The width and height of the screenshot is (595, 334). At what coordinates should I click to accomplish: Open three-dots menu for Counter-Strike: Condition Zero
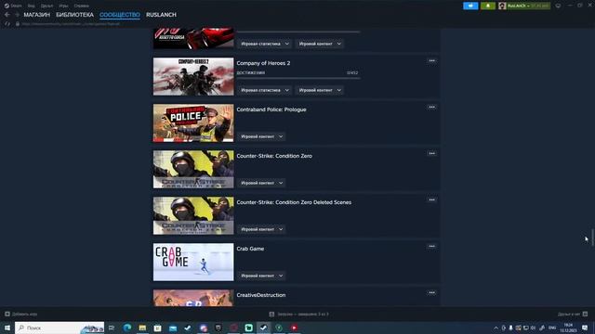(x=431, y=153)
